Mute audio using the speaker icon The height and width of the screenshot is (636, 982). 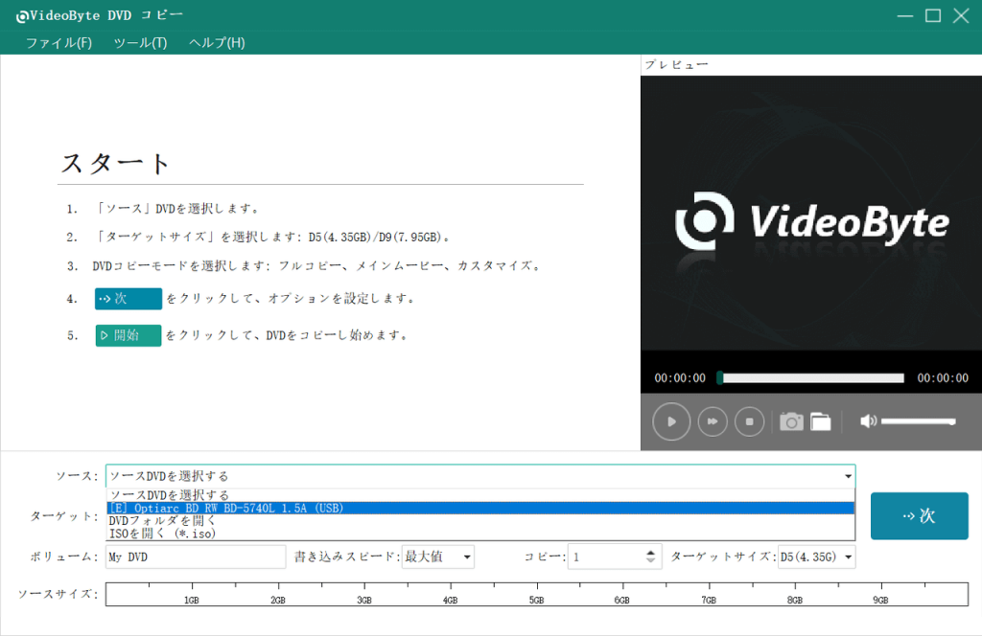pos(871,421)
